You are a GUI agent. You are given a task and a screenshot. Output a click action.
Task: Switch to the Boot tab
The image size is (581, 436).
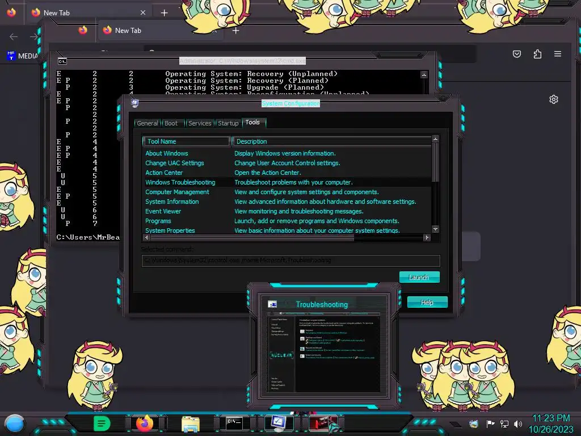[171, 123]
